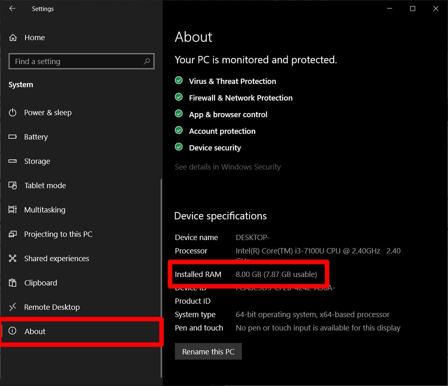Click the Power & sleep icon
Viewport: 448px width, 386px height.
(13, 112)
